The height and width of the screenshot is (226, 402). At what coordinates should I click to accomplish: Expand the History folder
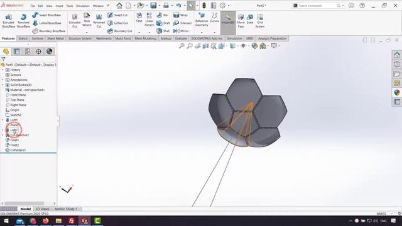click(3, 70)
